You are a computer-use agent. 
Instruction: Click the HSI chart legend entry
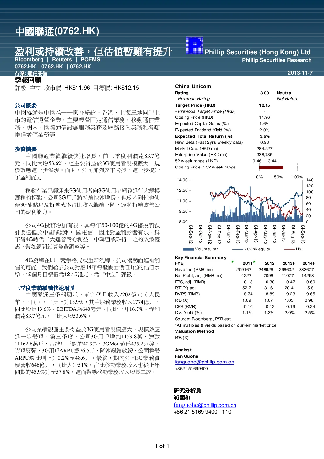pos(293,249)
